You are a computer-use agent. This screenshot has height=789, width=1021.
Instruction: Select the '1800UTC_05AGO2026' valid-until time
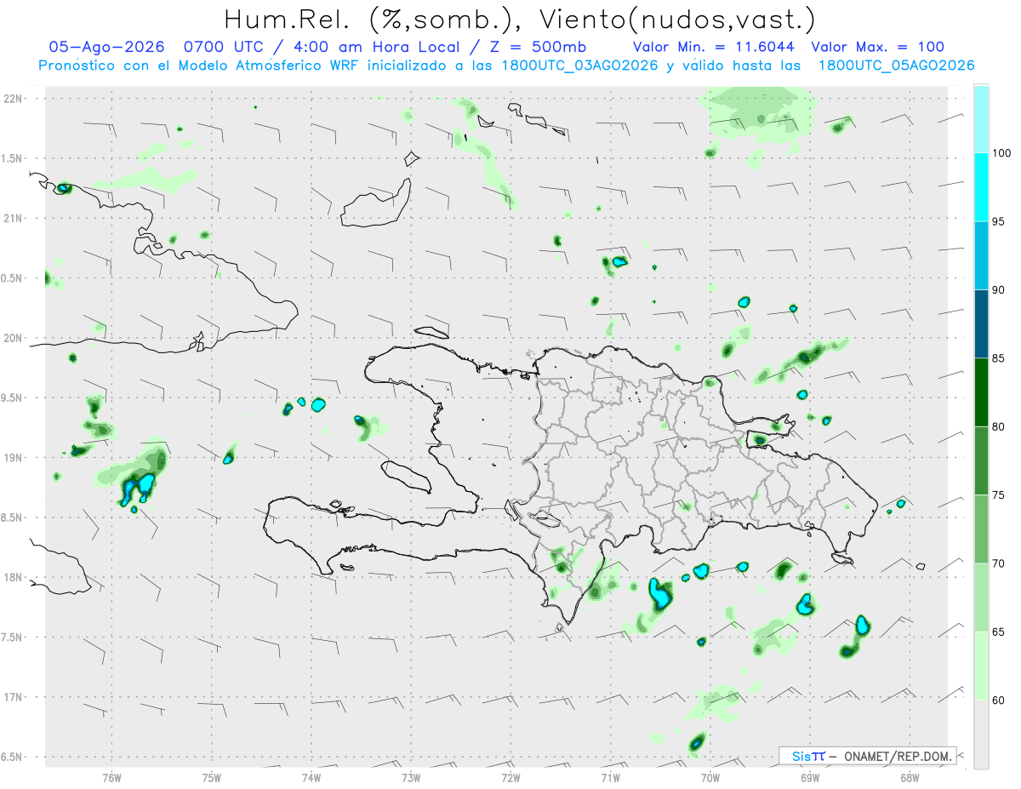896,66
